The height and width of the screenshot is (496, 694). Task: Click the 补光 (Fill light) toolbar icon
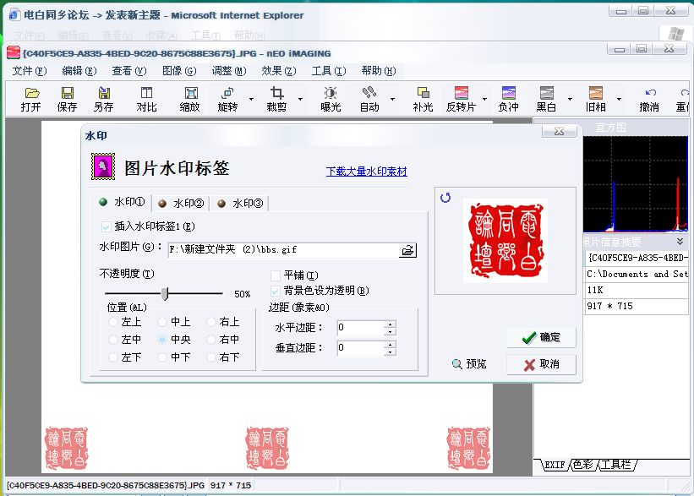tap(423, 93)
